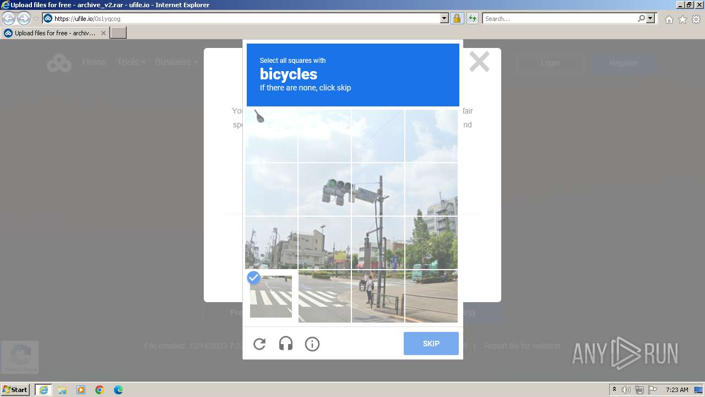Close the ufile.io tab

[104, 33]
